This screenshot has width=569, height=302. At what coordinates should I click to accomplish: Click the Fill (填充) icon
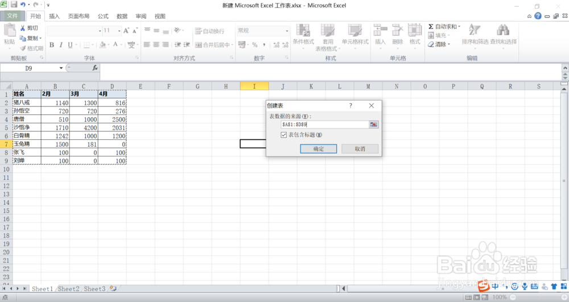431,35
